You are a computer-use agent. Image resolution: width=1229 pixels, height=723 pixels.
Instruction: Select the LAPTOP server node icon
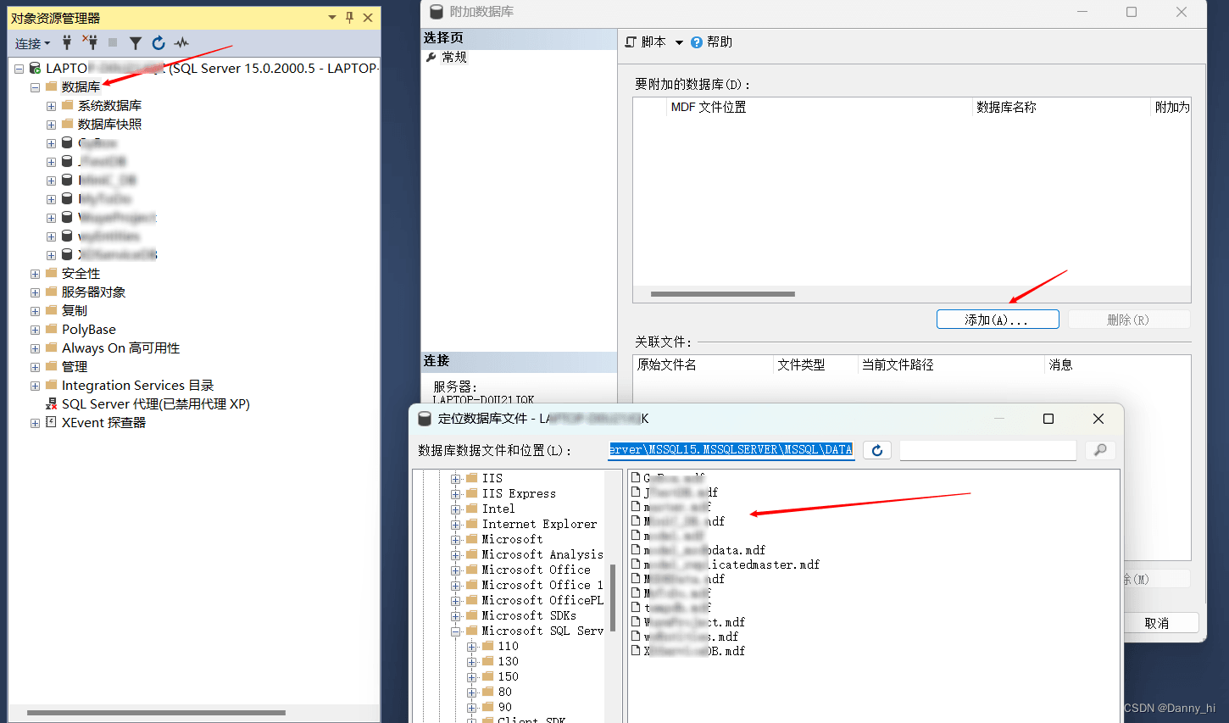click(x=35, y=68)
